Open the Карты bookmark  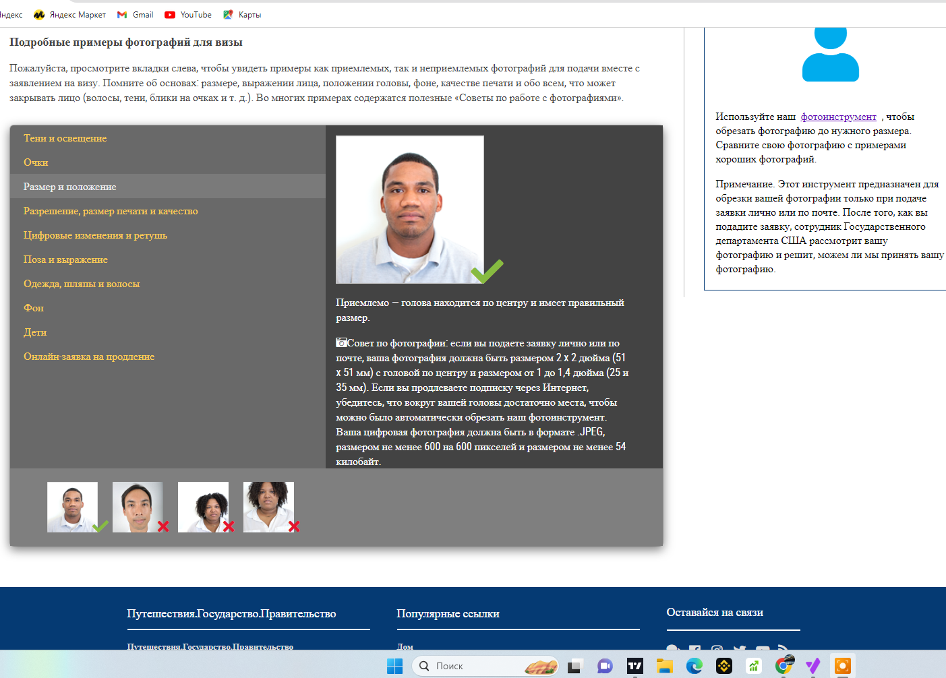click(x=242, y=15)
